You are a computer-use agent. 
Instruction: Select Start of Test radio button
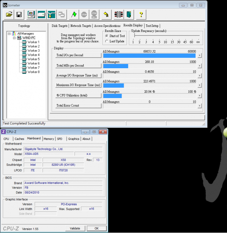(106, 36)
